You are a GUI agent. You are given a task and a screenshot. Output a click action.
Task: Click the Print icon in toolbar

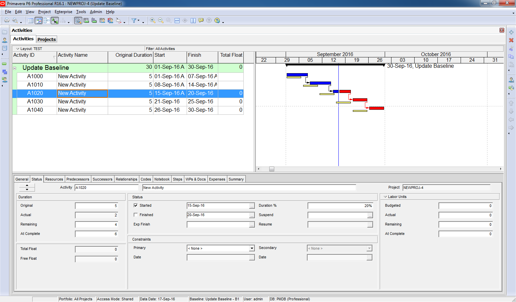tap(7, 20)
